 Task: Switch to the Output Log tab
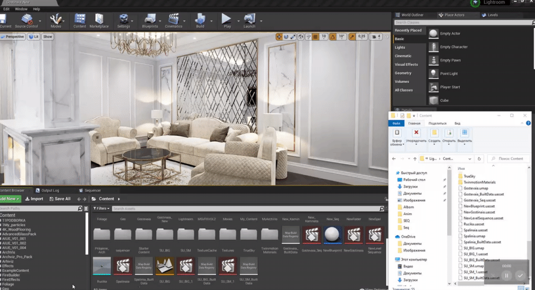click(50, 190)
